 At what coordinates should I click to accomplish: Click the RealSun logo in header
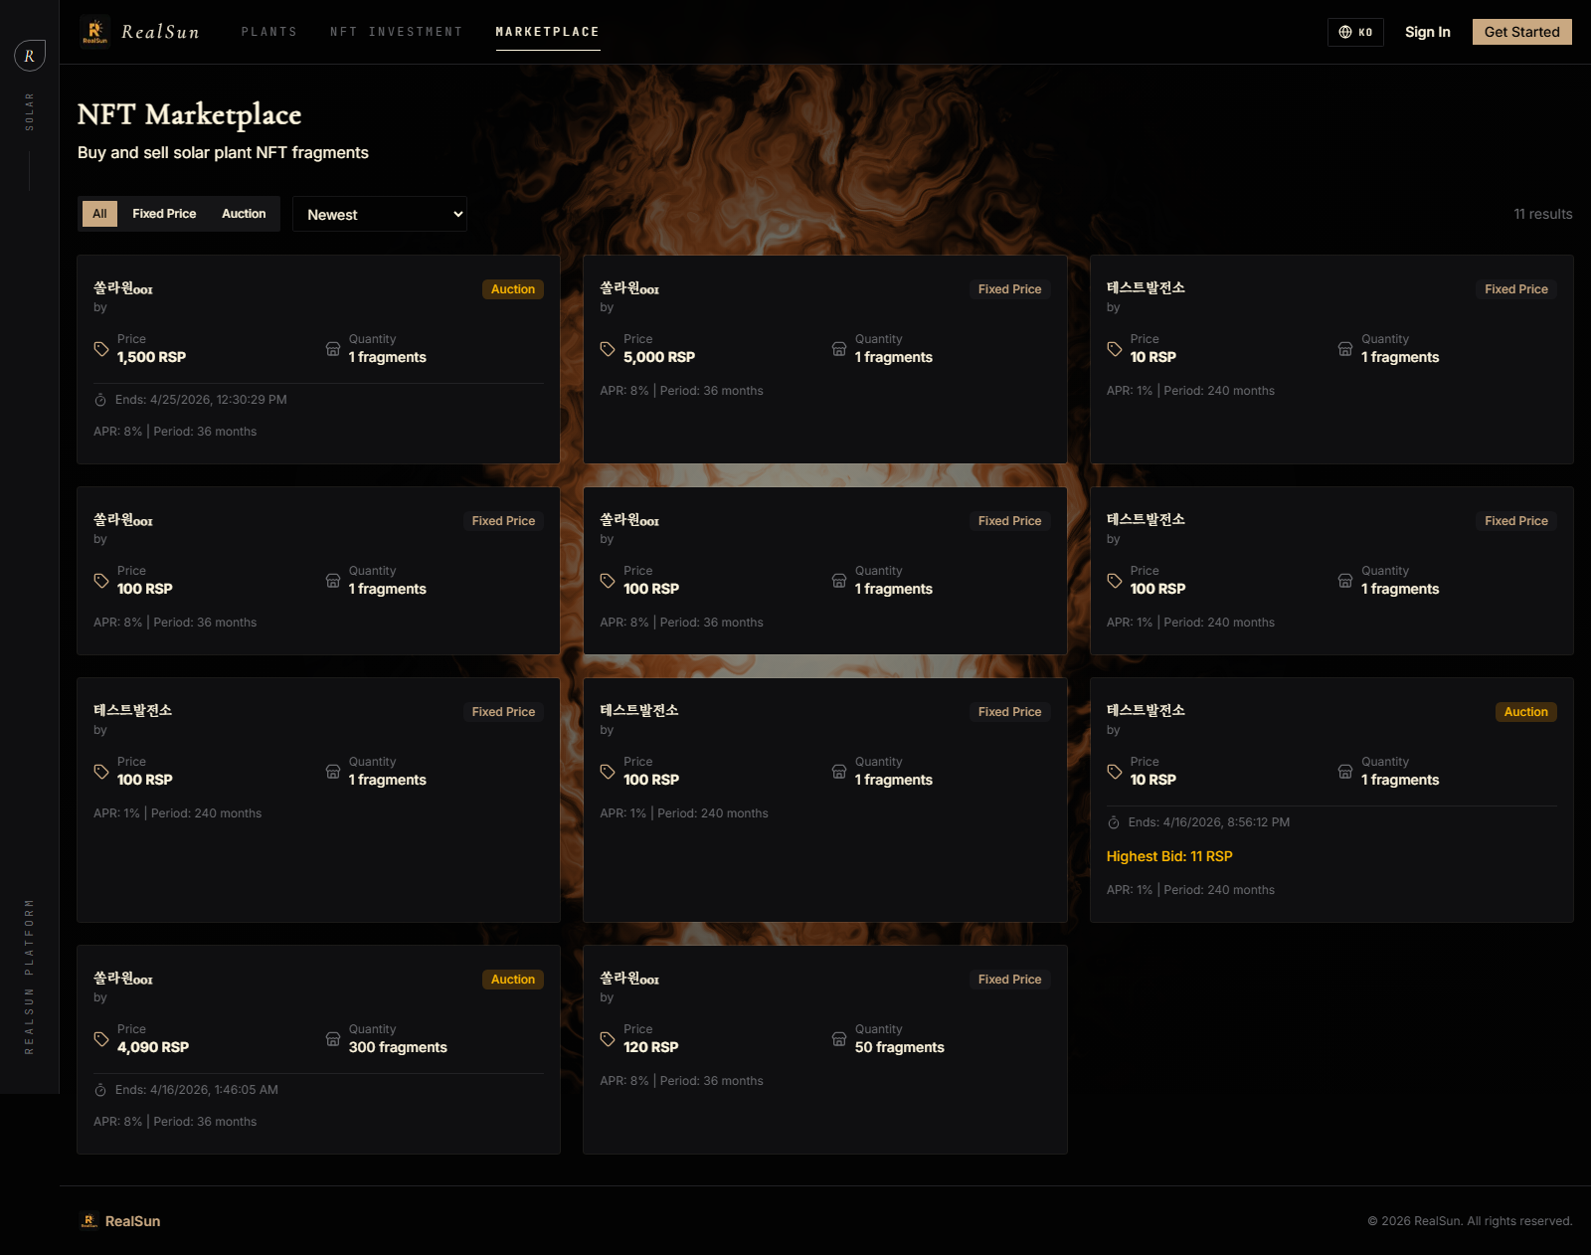(94, 32)
